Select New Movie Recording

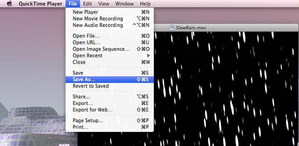(x=110, y=19)
